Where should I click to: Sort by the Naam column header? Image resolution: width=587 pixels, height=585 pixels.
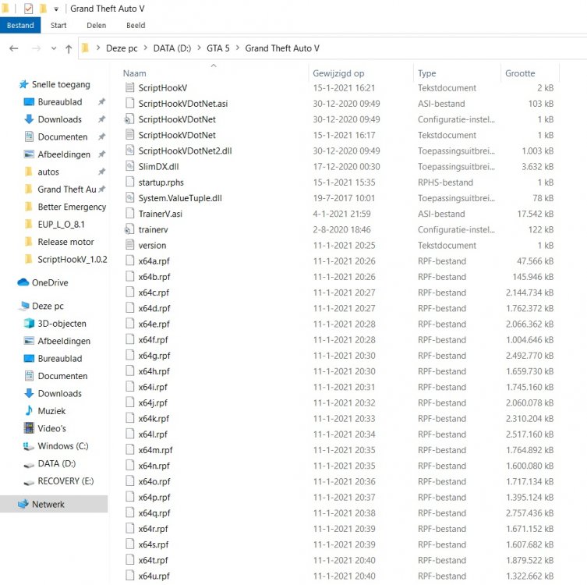[x=134, y=73]
